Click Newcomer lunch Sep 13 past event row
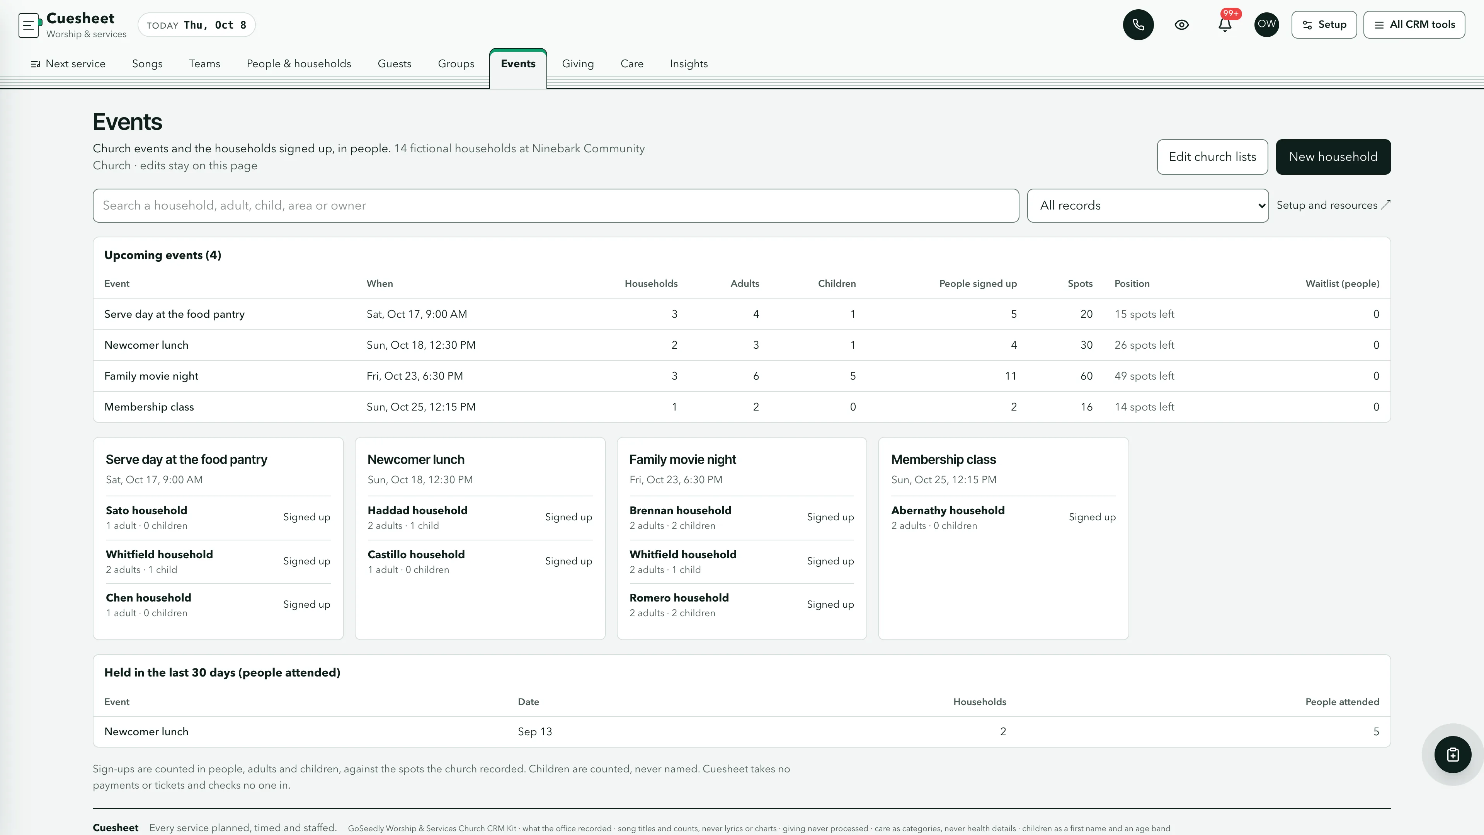The image size is (1484, 835). coord(742,732)
